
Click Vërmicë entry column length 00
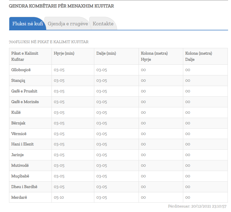(x=143, y=134)
